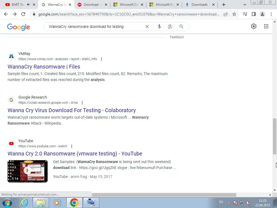
Task: Open the tab search dropdown arrow
Action: click(x=245, y=5)
